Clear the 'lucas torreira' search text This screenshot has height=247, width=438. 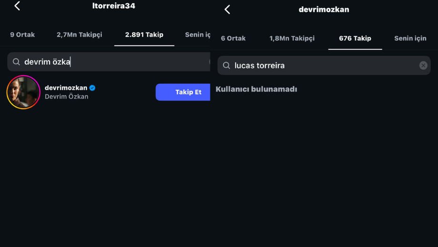(423, 66)
